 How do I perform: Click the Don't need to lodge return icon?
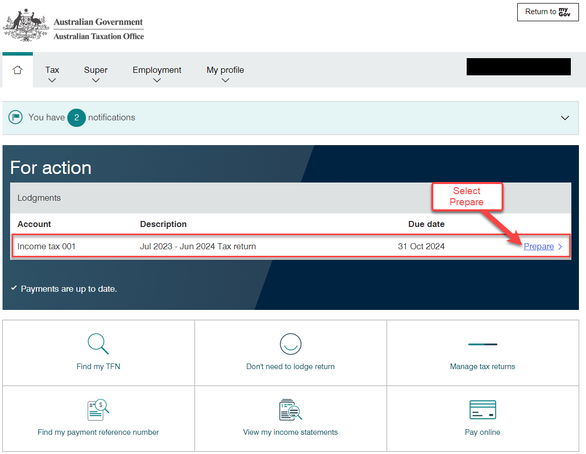click(290, 344)
